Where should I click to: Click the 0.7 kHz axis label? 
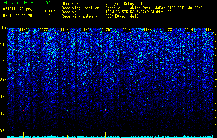pos(3,114)
